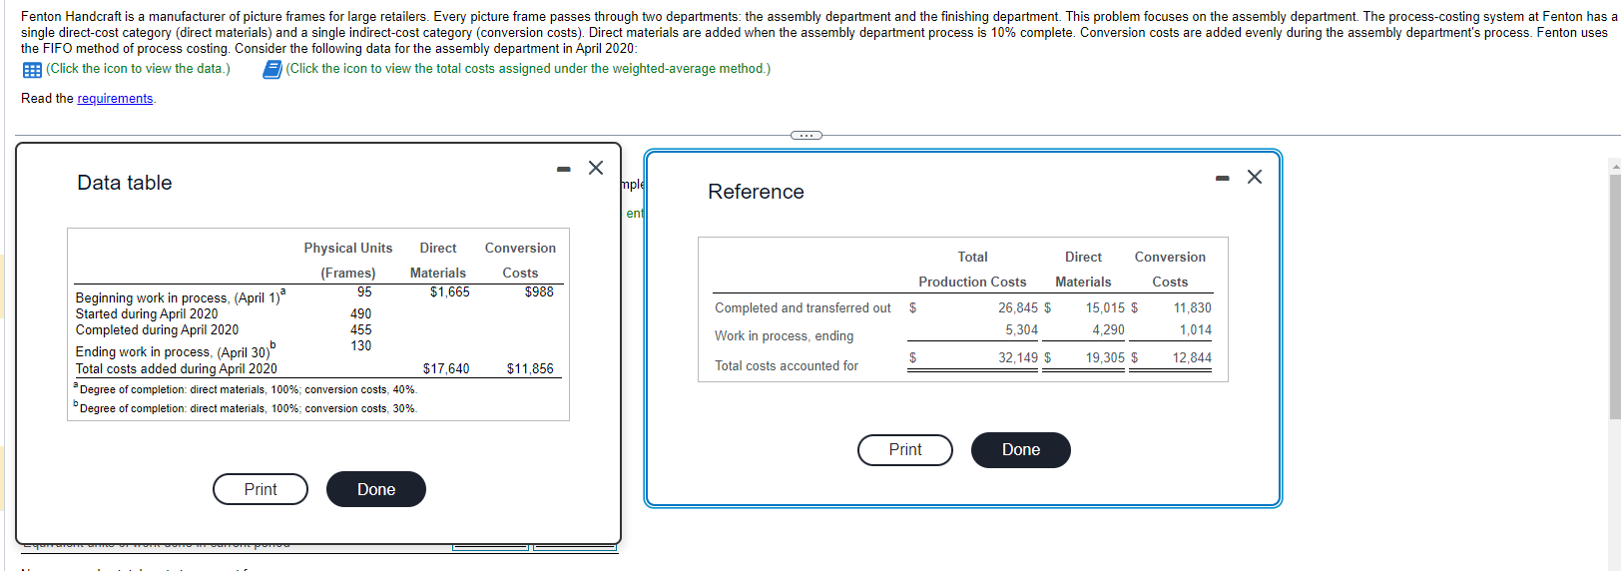Click 'Total costs accounted for' row label
1621x571 pixels.
tap(787, 365)
